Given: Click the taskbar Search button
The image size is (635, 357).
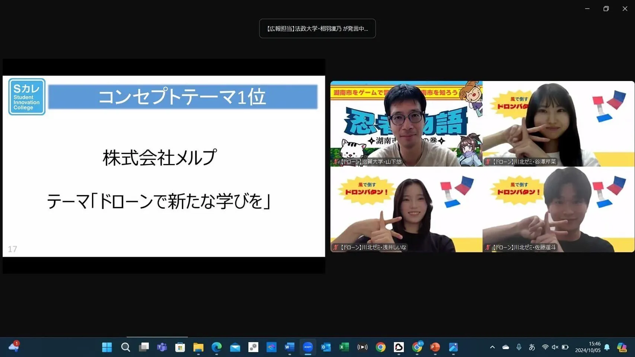Looking at the screenshot, I should click(125, 347).
